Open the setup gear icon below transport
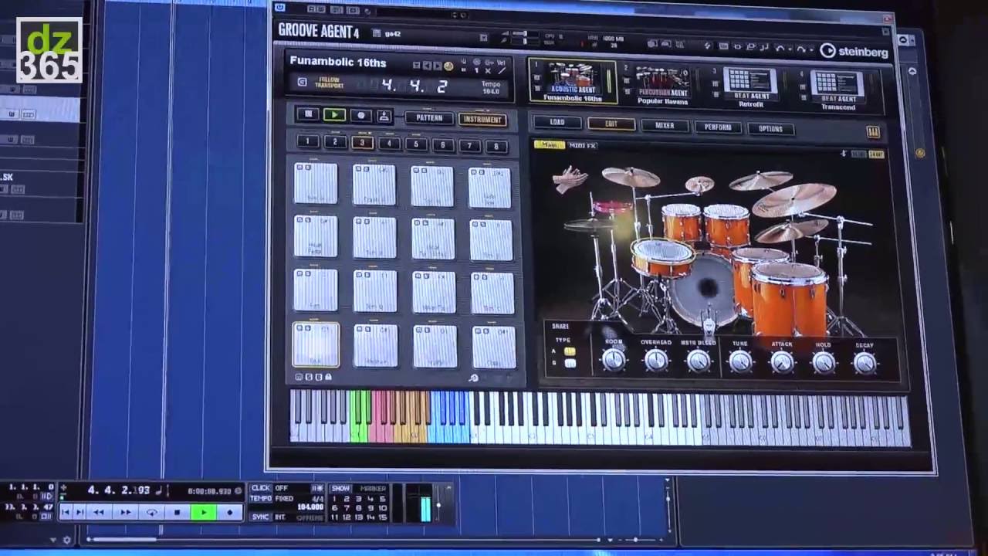The image size is (988, 556). coord(67,540)
